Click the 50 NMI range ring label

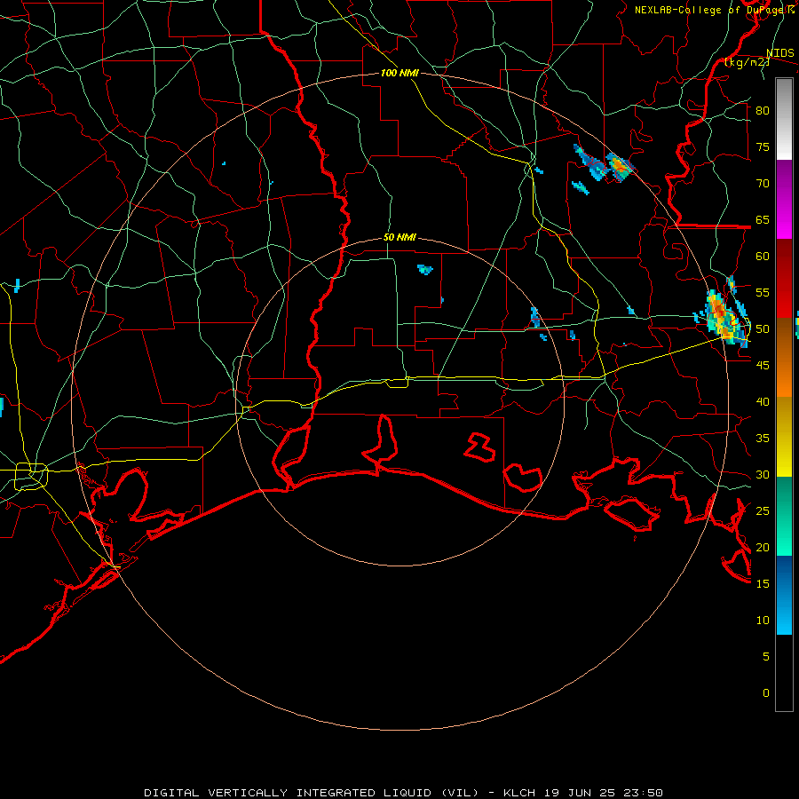(x=399, y=237)
